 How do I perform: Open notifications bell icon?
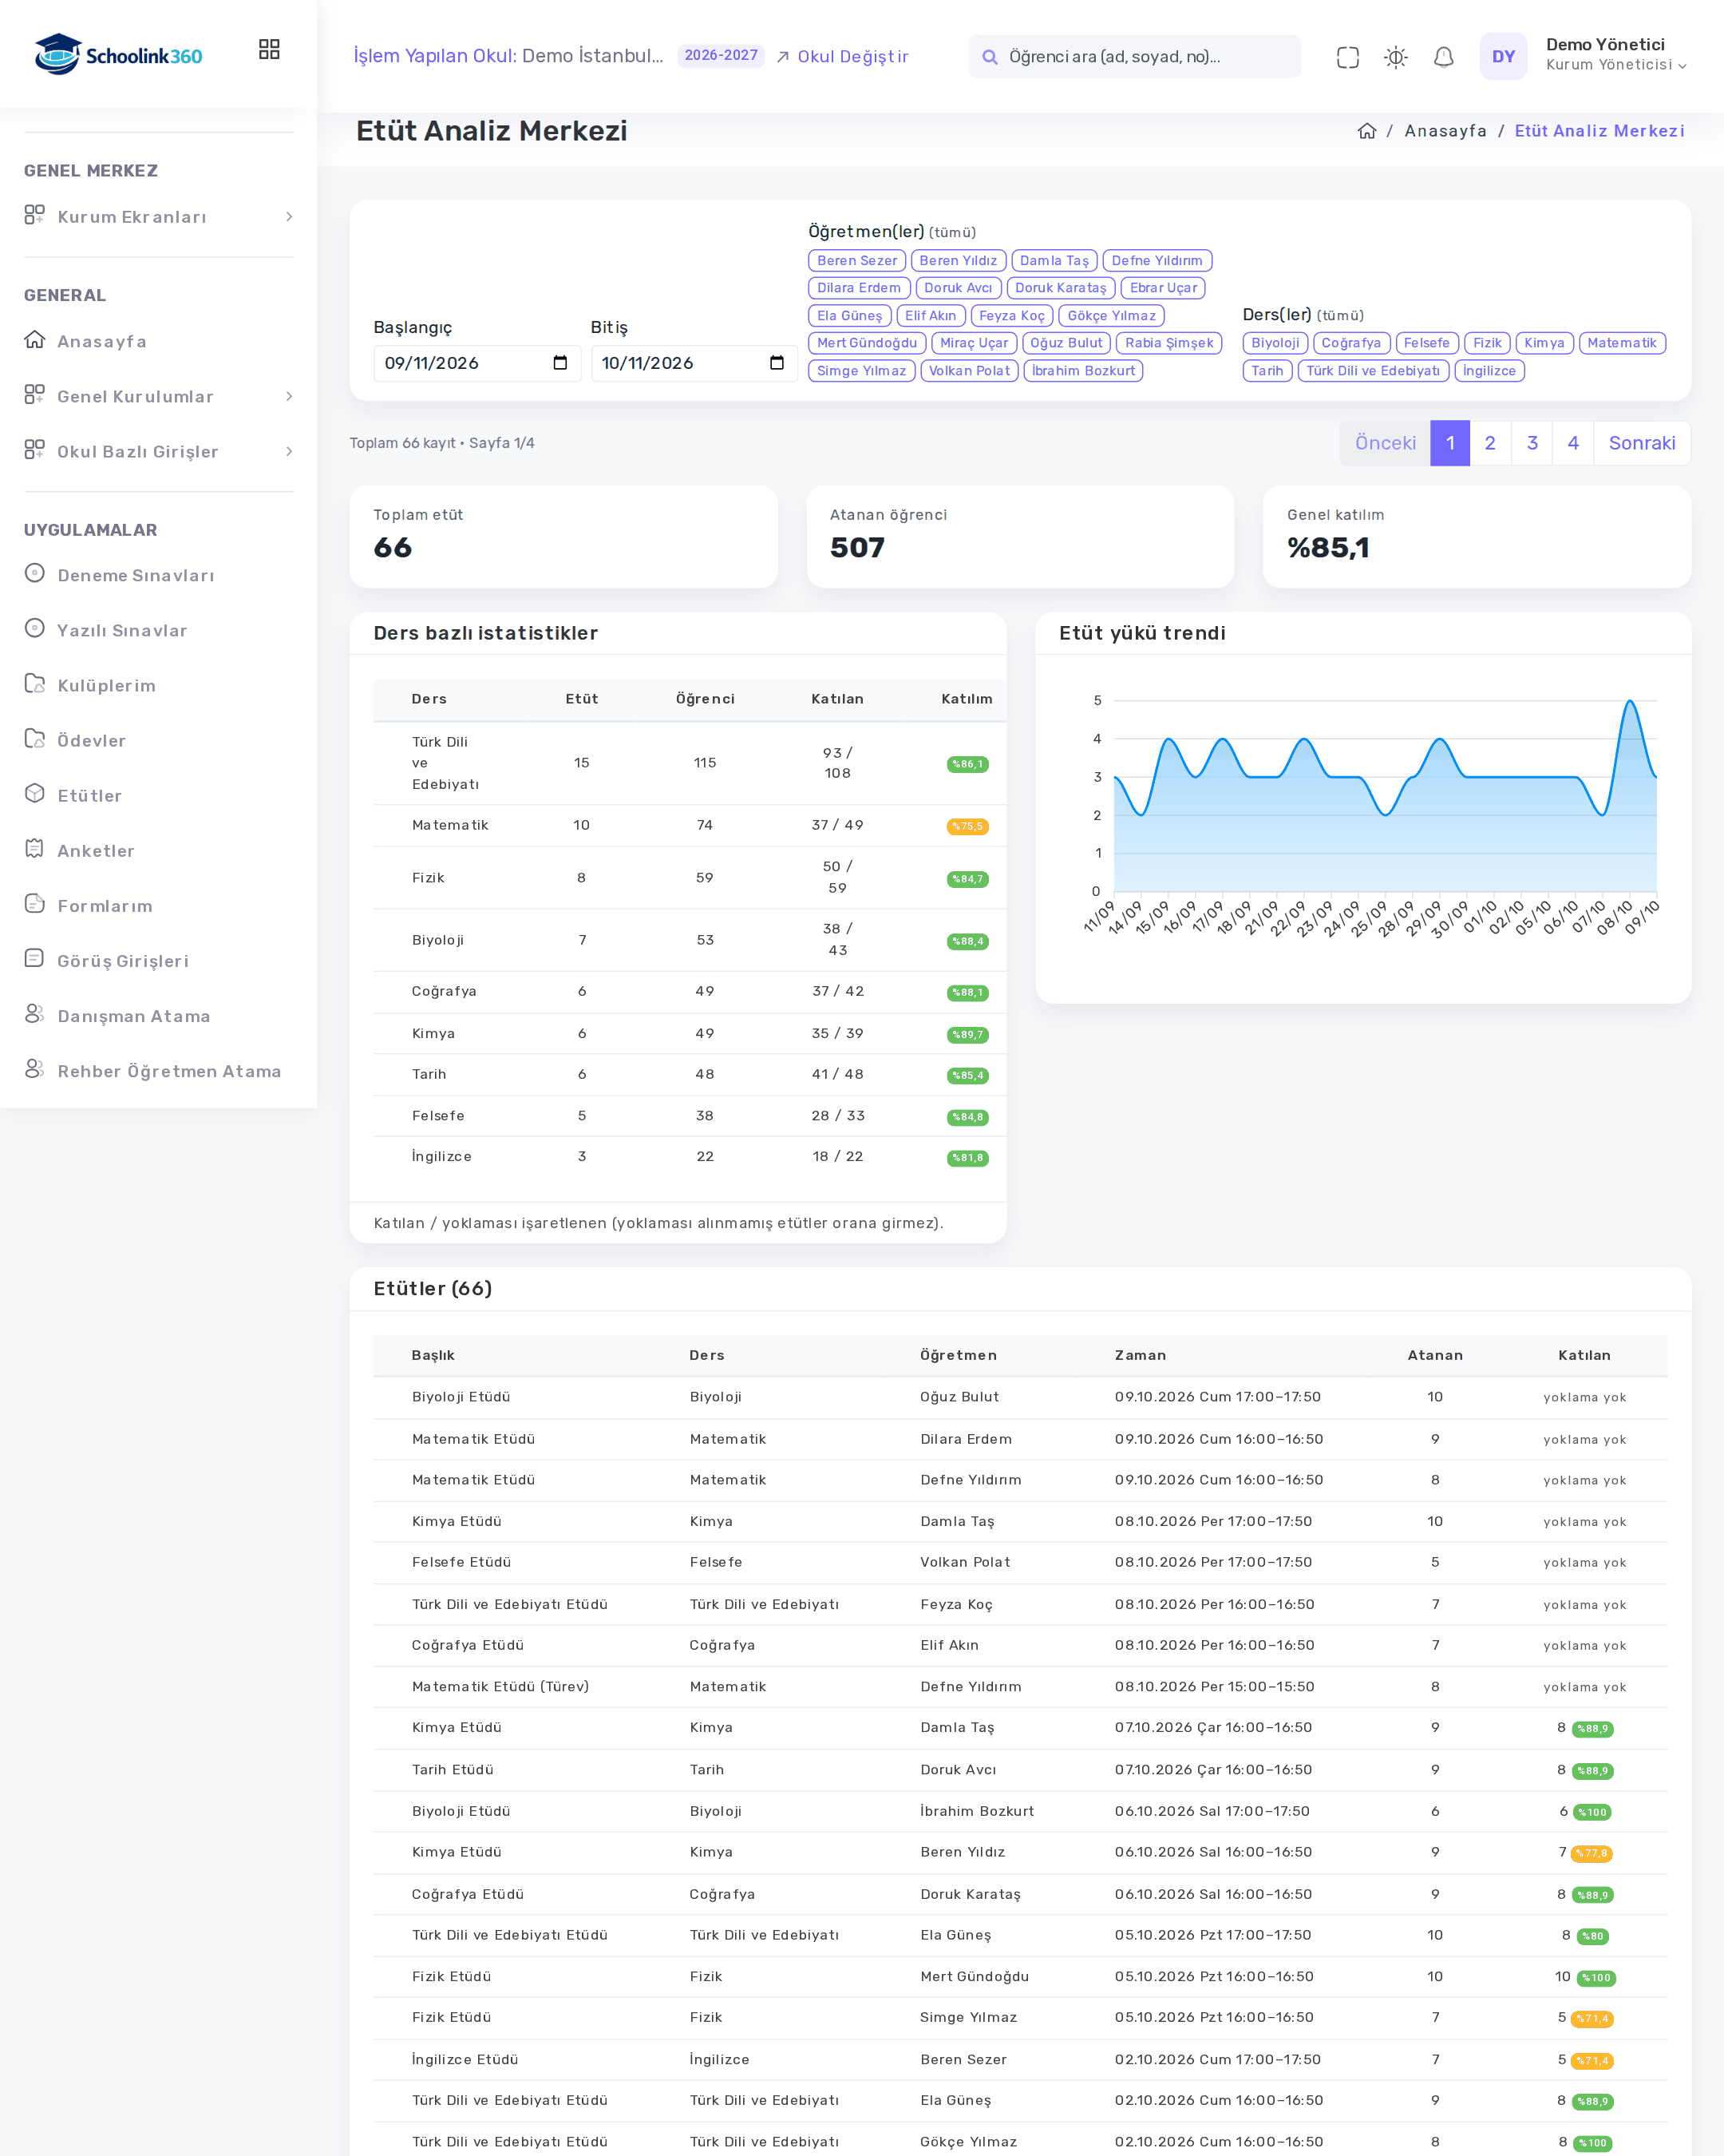(x=1443, y=57)
